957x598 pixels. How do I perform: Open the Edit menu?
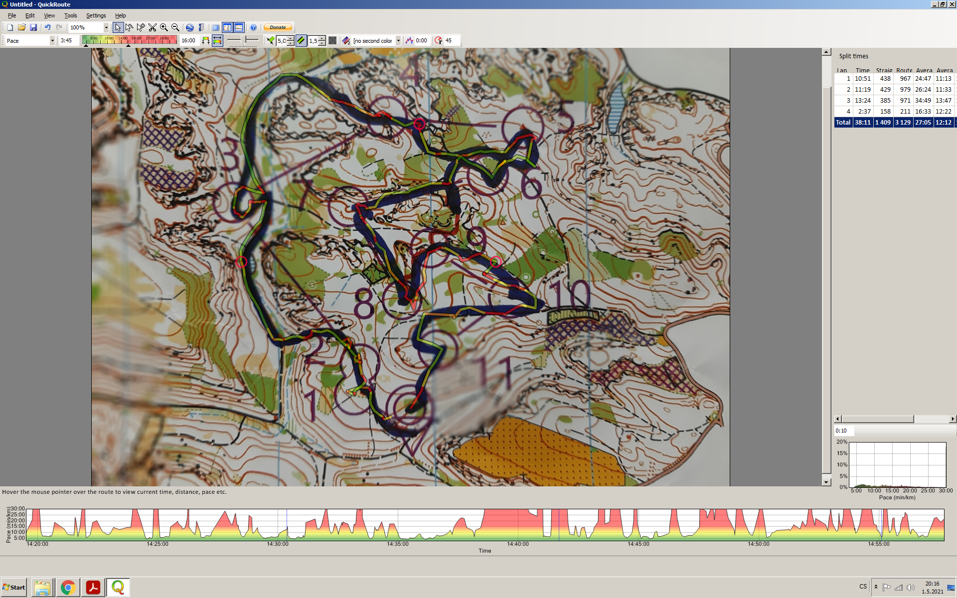coord(30,15)
